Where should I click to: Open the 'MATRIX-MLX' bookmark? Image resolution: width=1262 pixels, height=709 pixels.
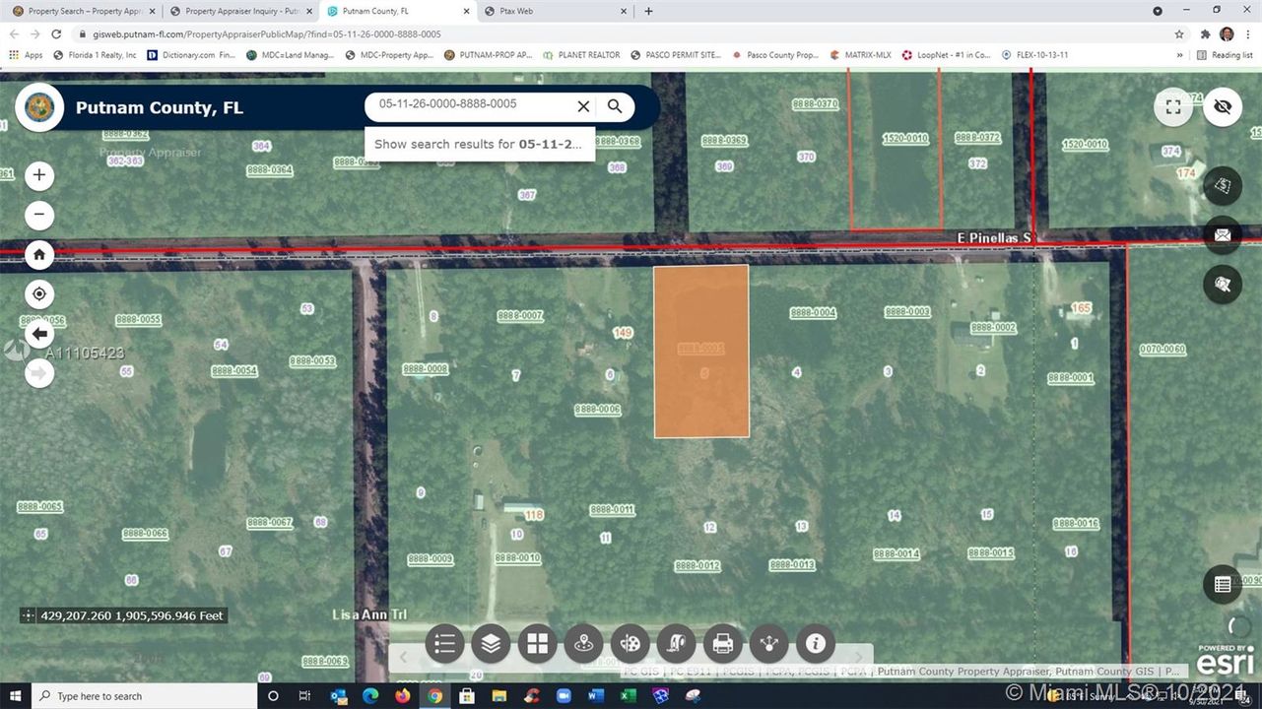(x=860, y=55)
